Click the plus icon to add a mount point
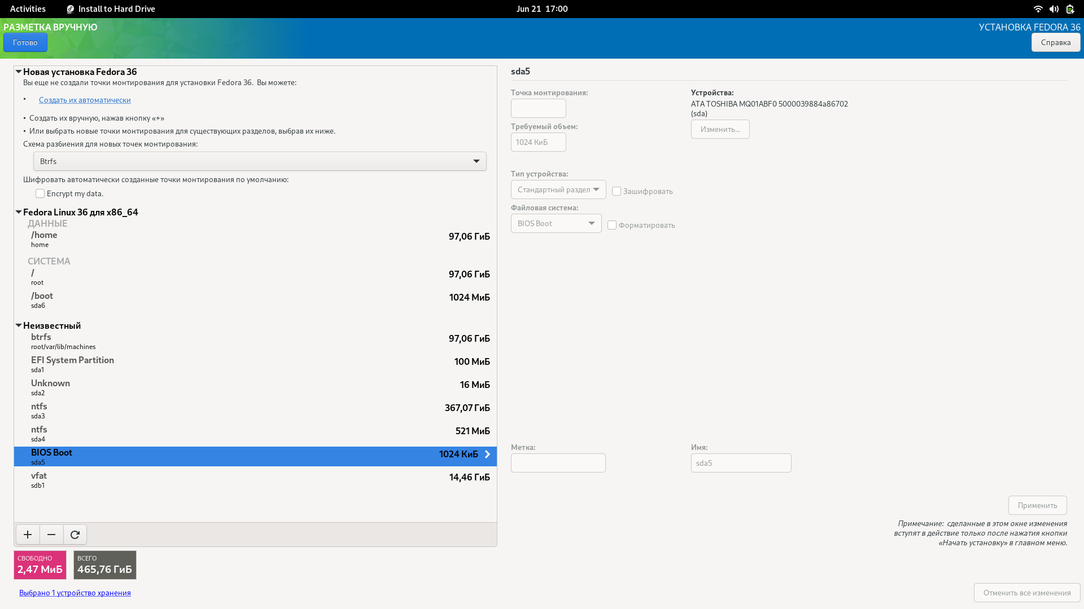The height and width of the screenshot is (609, 1084). pos(28,535)
